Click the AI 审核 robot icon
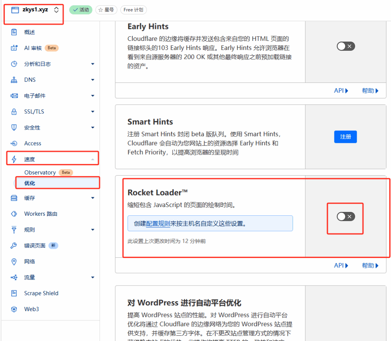 14,48
